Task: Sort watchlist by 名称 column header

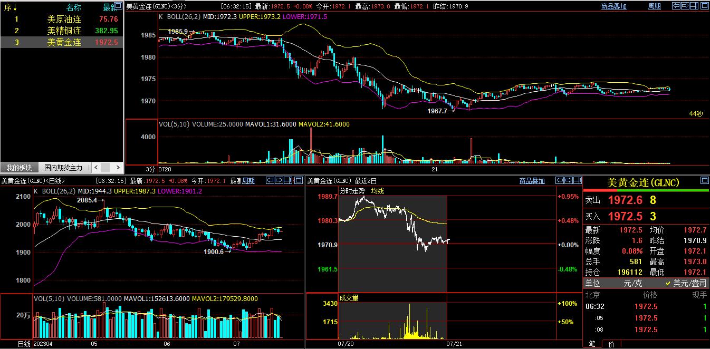Action: coord(74,7)
